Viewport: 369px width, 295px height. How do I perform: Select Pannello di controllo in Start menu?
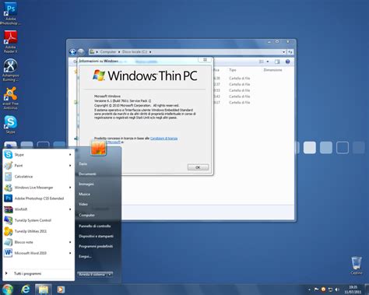[95, 226]
